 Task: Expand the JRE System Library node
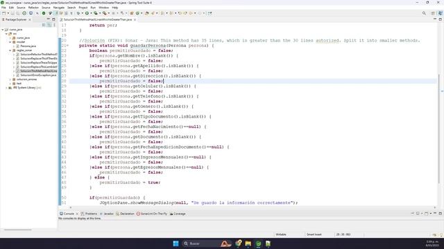(x=6, y=88)
